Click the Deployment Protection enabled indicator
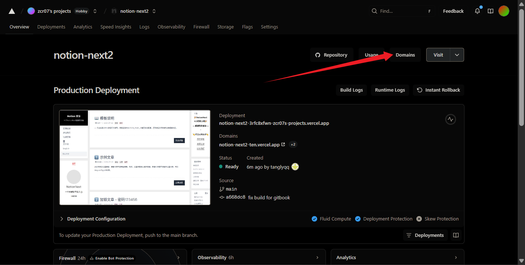Screen dimensions: 525x265 point(384,219)
